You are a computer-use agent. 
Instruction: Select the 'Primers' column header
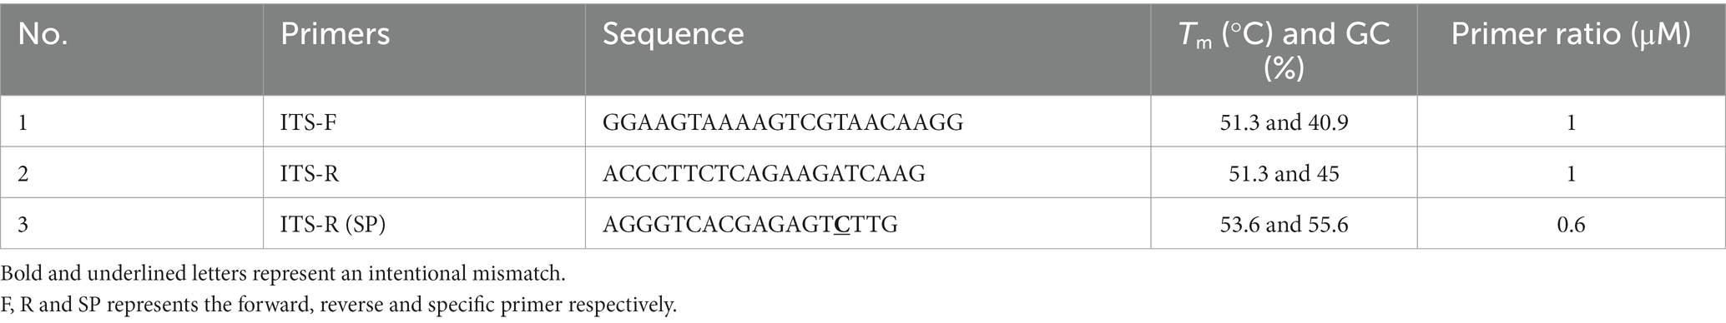[x=336, y=34]
